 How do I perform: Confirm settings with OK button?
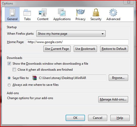tap(75, 118)
